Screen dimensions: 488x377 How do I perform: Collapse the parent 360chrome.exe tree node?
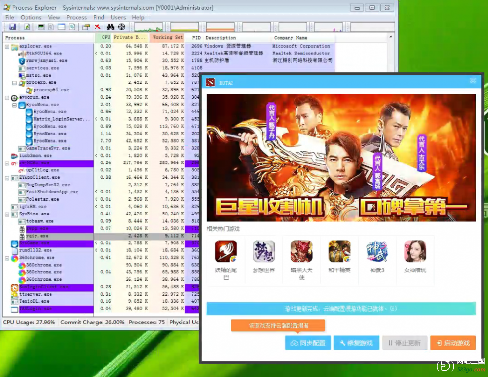(7, 258)
